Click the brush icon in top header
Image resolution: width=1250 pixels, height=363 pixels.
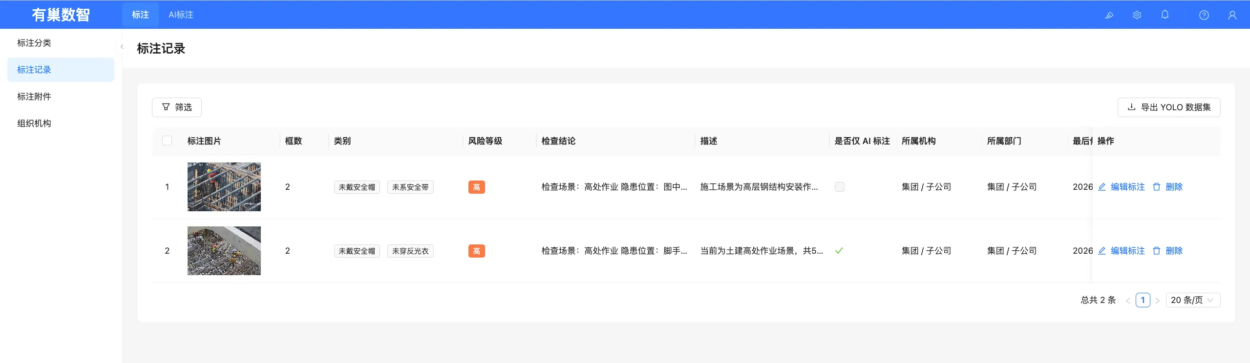tap(1109, 15)
